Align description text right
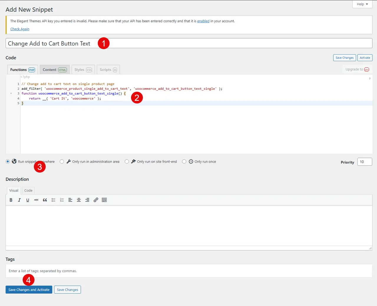Screen dimensions: 377x306 pyautogui.click(x=87, y=200)
